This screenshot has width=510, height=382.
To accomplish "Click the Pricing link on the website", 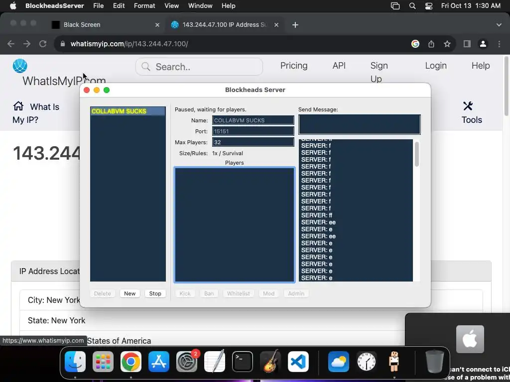I will [x=294, y=66].
